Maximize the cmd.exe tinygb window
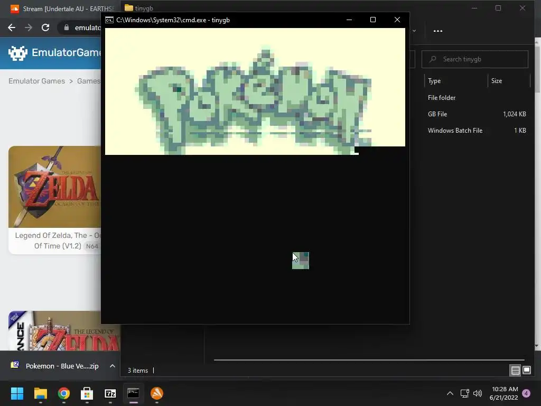541x406 pixels. click(373, 20)
